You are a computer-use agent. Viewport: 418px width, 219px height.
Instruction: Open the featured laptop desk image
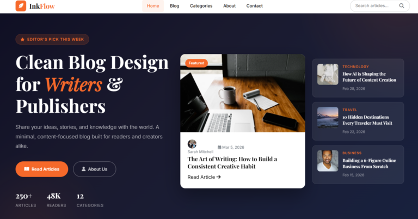click(243, 93)
